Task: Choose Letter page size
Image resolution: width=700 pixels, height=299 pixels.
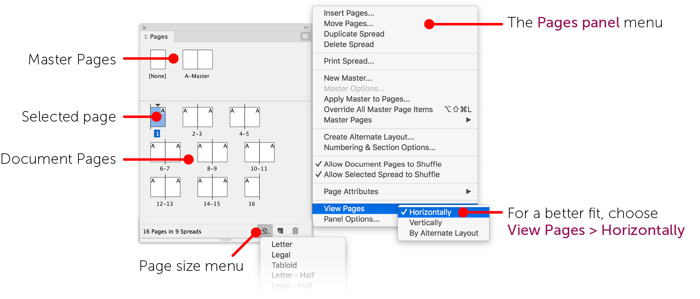Action: 303,244
